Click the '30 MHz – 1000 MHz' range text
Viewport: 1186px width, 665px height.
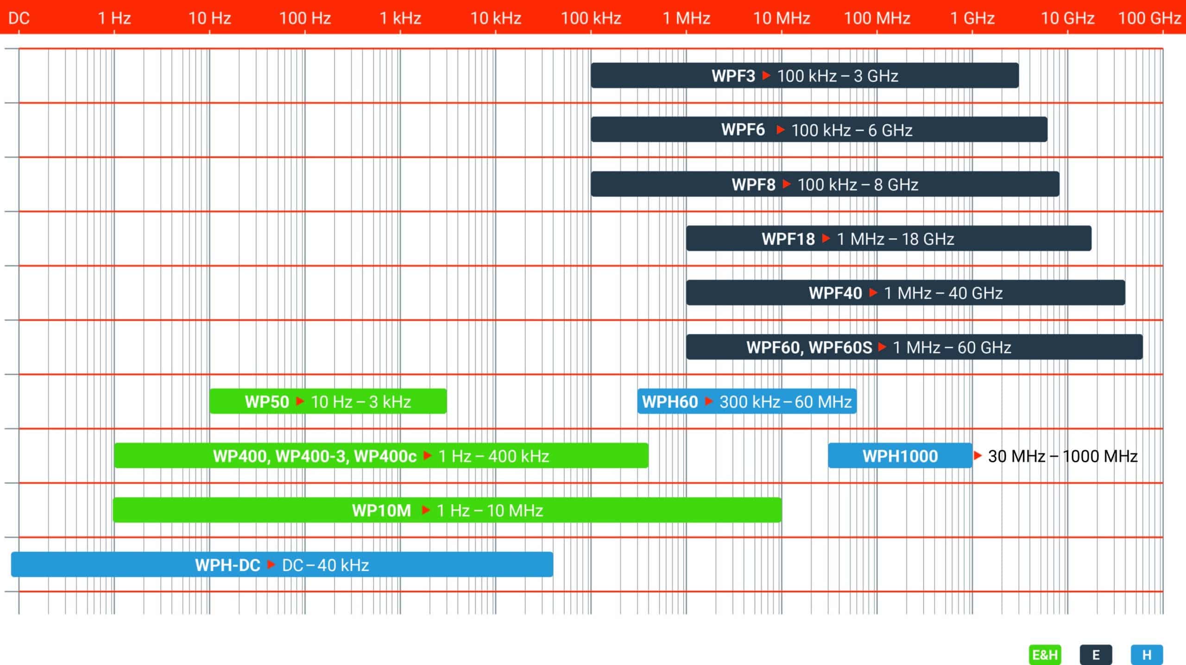coord(1063,456)
